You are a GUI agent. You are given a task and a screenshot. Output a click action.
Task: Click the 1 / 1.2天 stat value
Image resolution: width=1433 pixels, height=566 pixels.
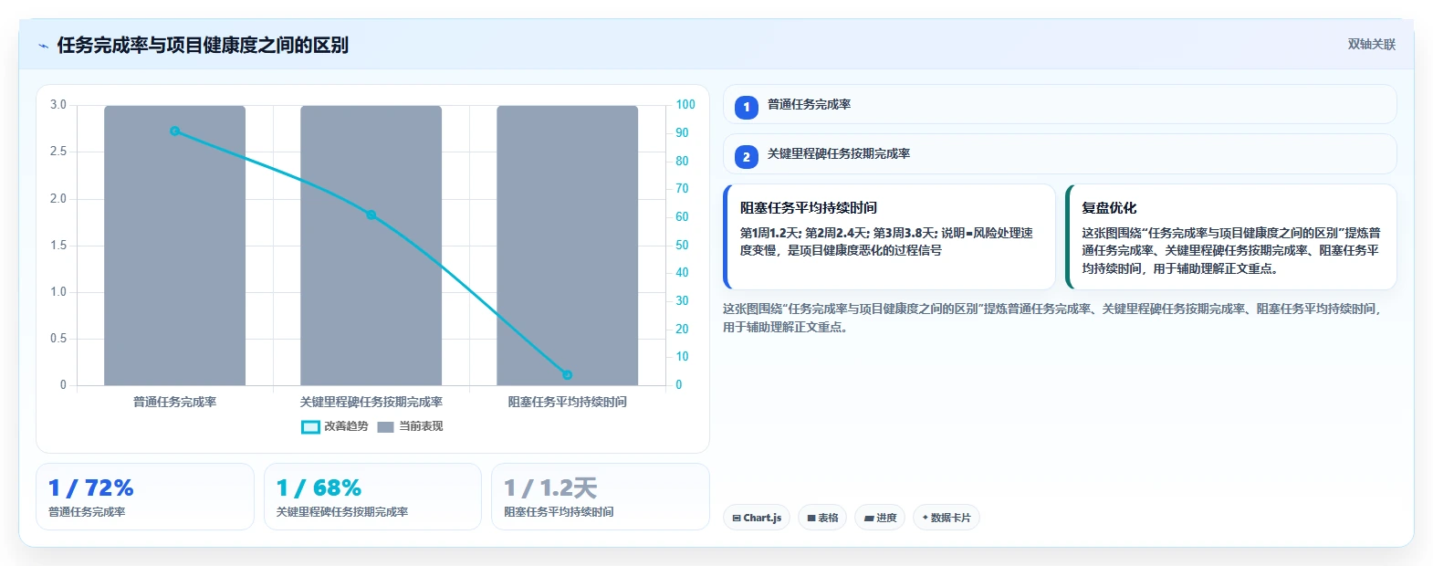(x=550, y=488)
